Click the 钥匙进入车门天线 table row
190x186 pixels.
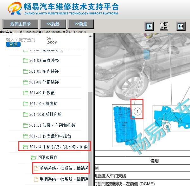point(142,176)
